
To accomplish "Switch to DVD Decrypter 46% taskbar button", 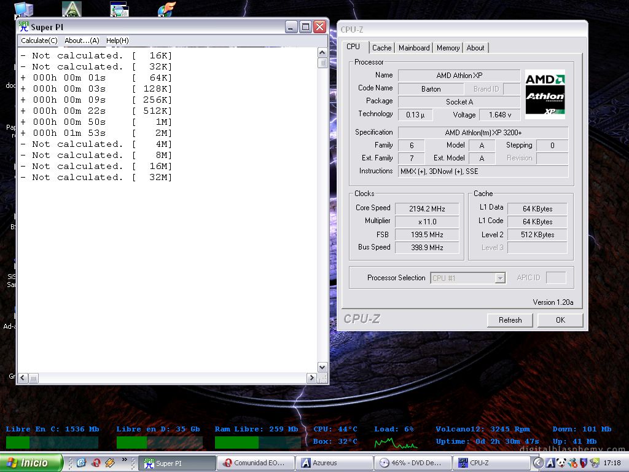I will [x=413, y=463].
